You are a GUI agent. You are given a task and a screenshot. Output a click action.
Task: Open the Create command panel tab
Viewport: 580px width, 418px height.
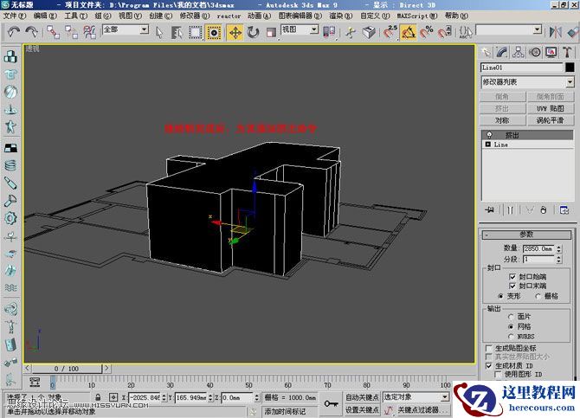tap(486, 53)
